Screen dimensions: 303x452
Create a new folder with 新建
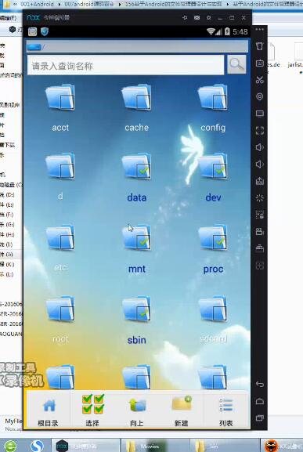[x=181, y=403]
